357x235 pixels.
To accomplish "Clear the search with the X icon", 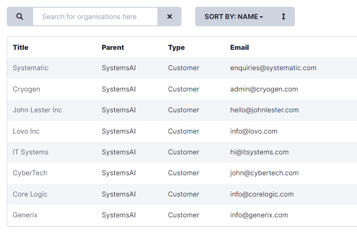I will click(170, 17).
